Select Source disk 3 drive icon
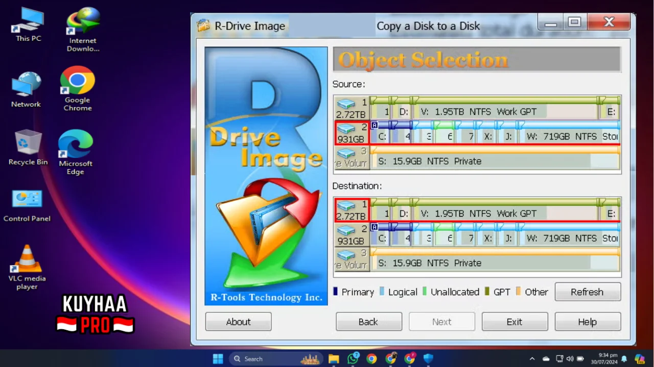The height and width of the screenshot is (367, 654). (352, 158)
